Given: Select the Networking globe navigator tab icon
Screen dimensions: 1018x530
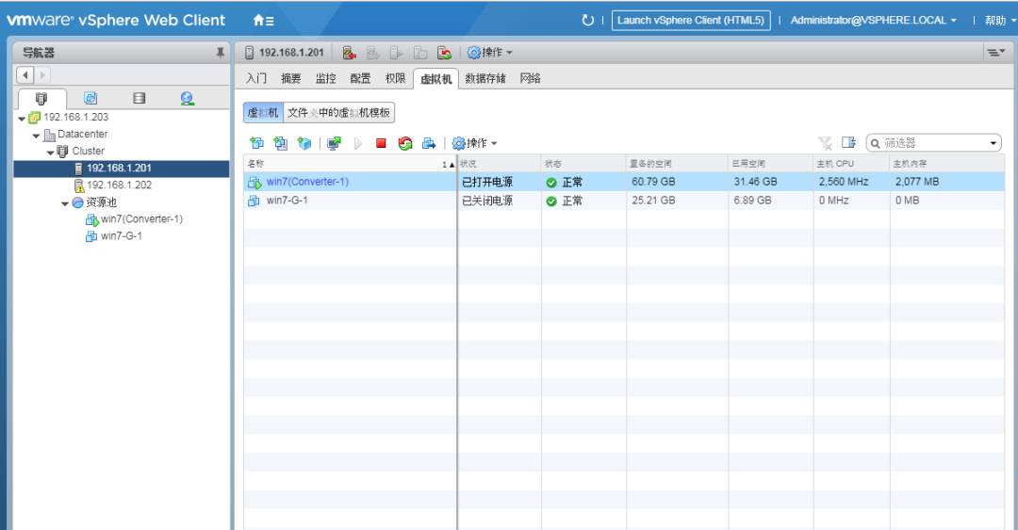Looking at the screenshot, I should pyautogui.click(x=187, y=98).
